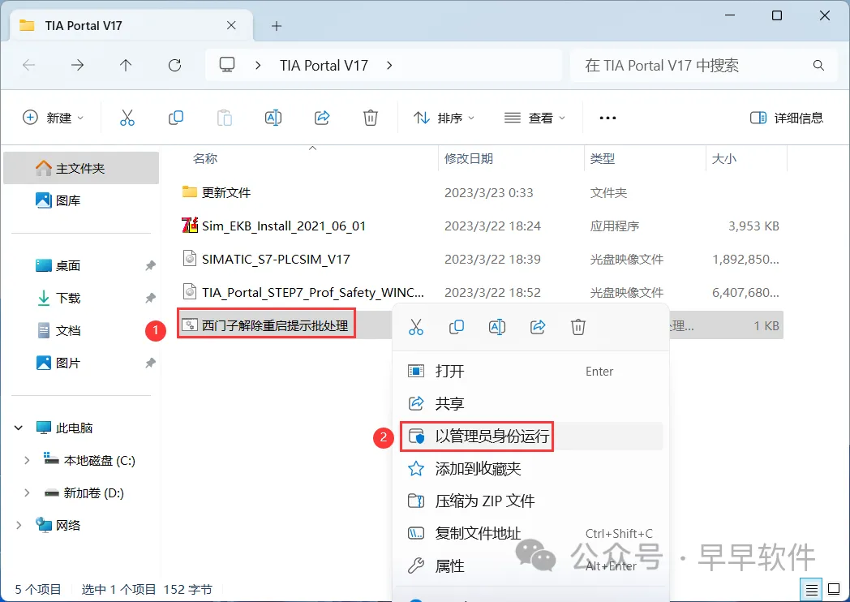
Task: Select 添加到收藏夹 in context menu
Action: pyautogui.click(x=531, y=469)
